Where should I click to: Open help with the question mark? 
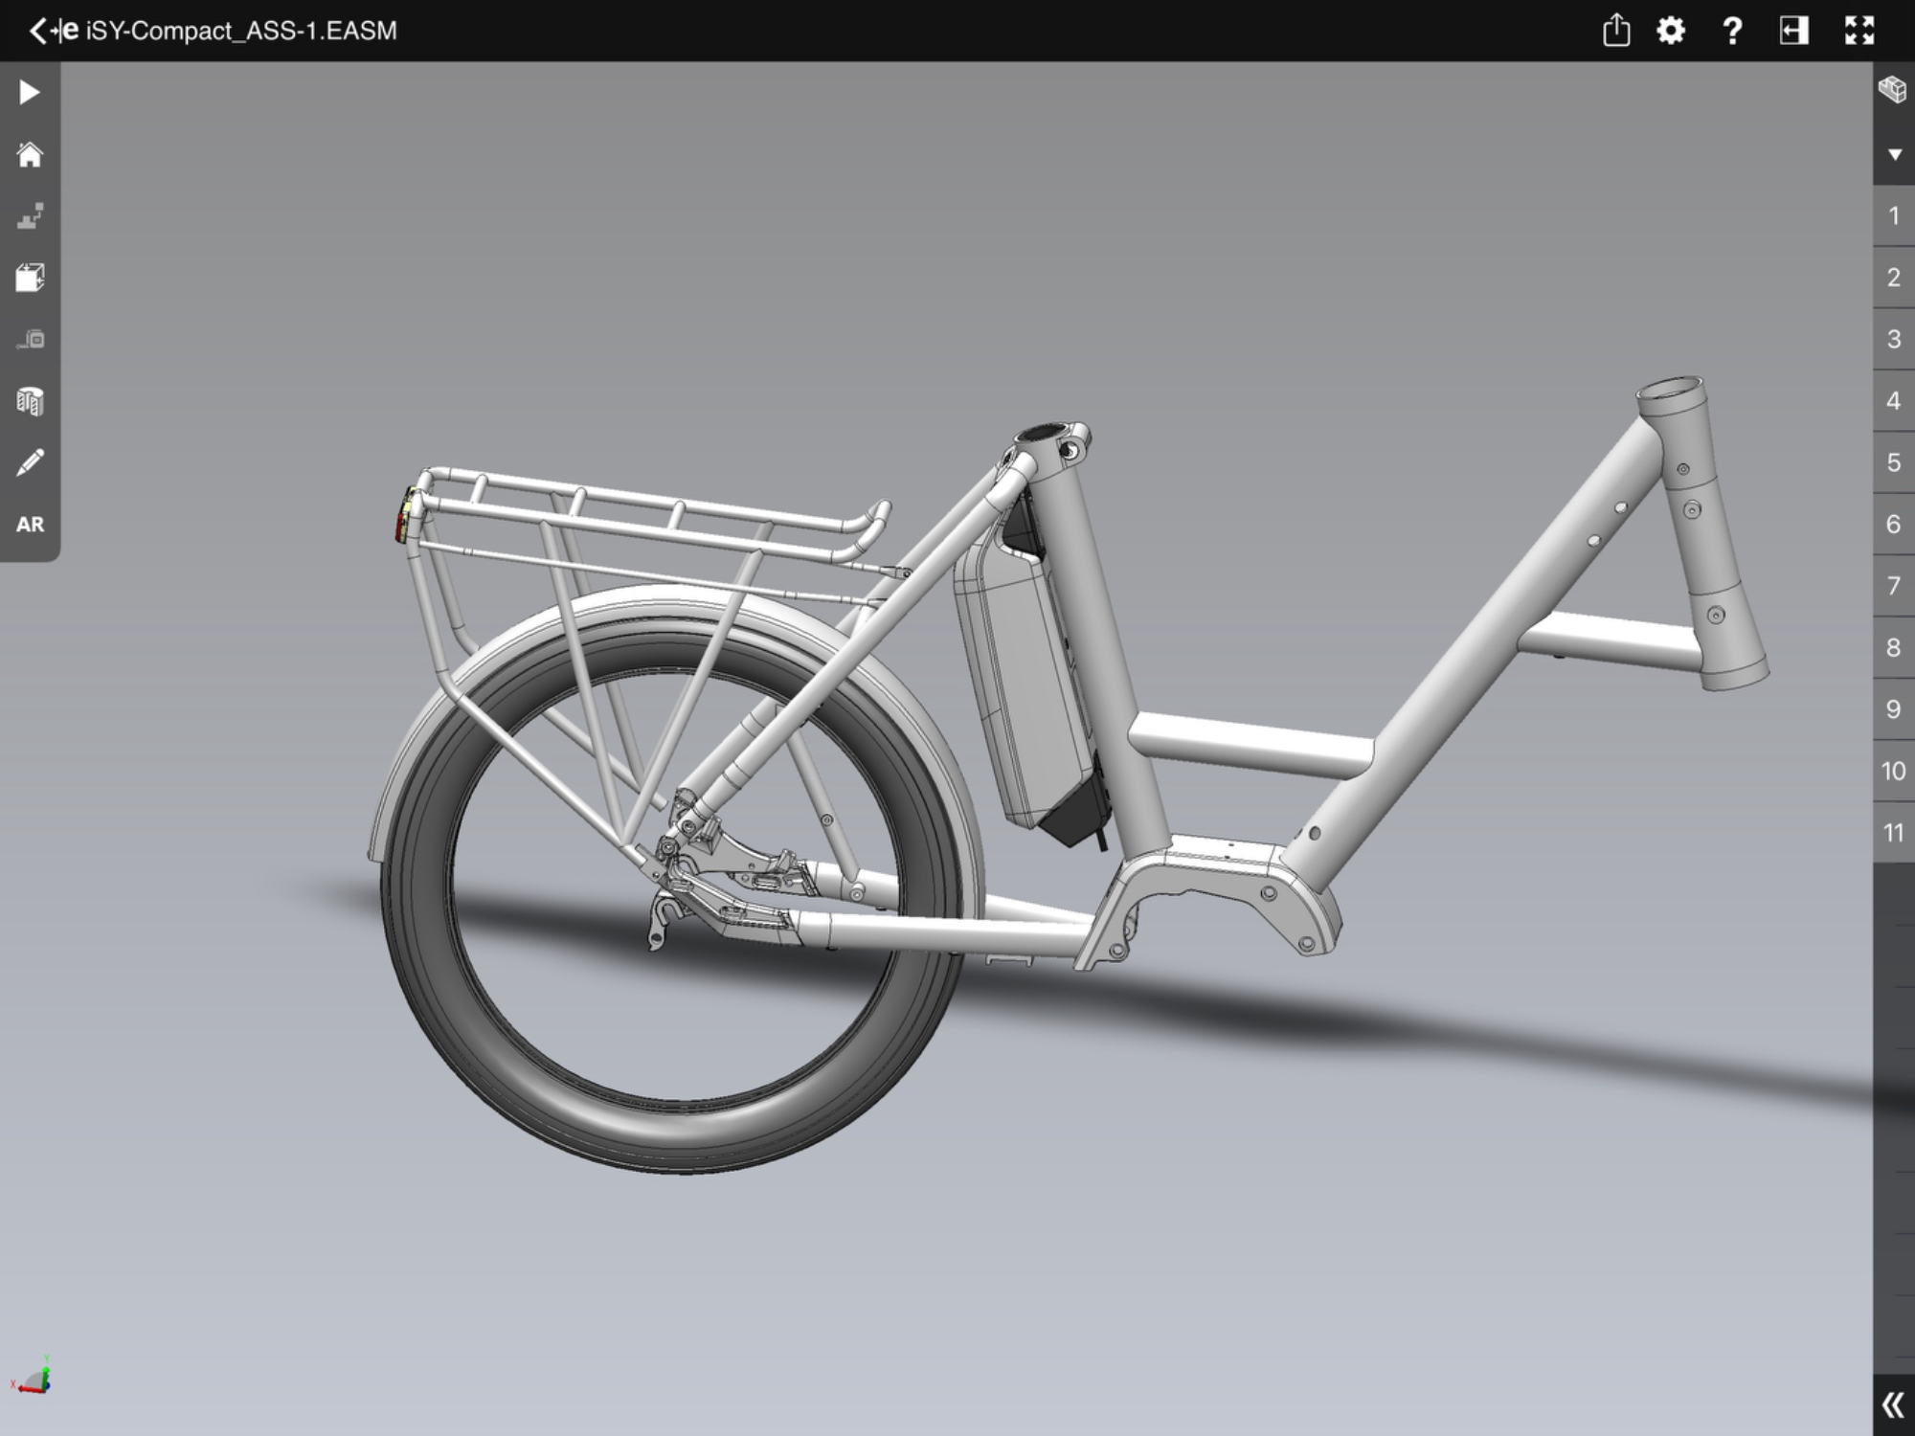pos(1732,31)
